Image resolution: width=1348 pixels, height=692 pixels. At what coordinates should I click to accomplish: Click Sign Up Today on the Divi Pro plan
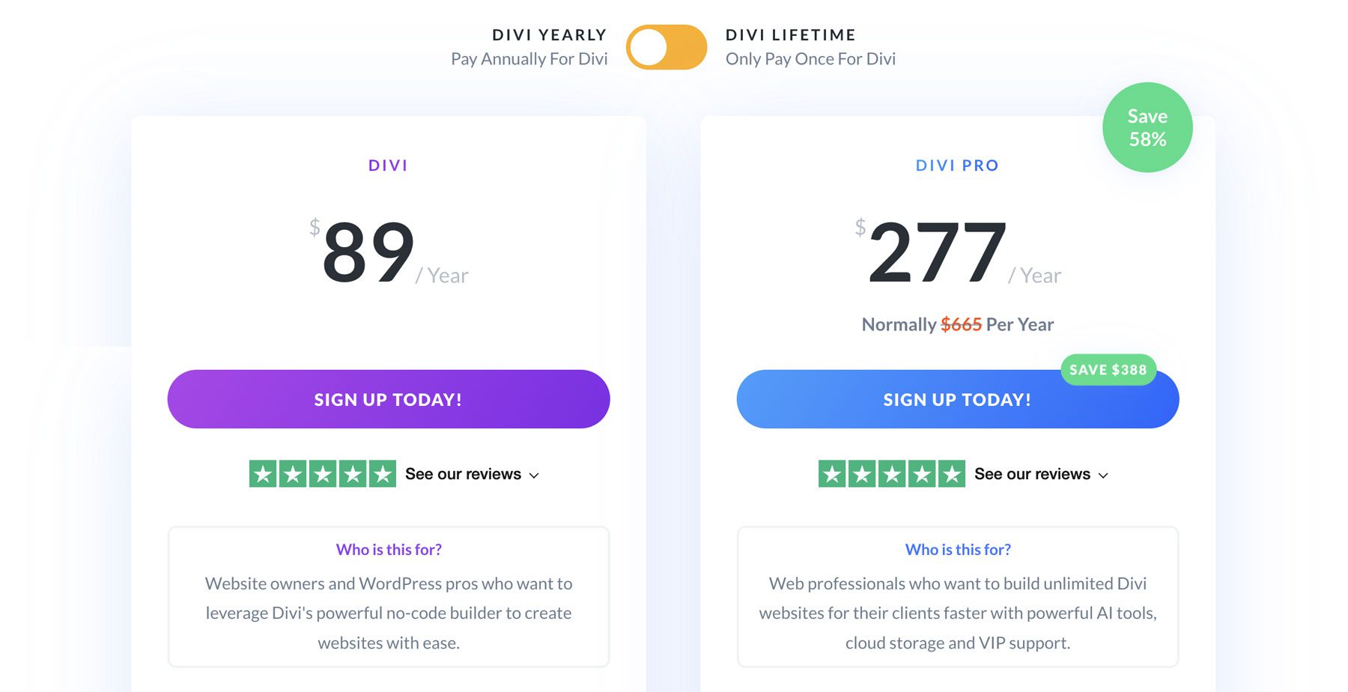tap(956, 399)
